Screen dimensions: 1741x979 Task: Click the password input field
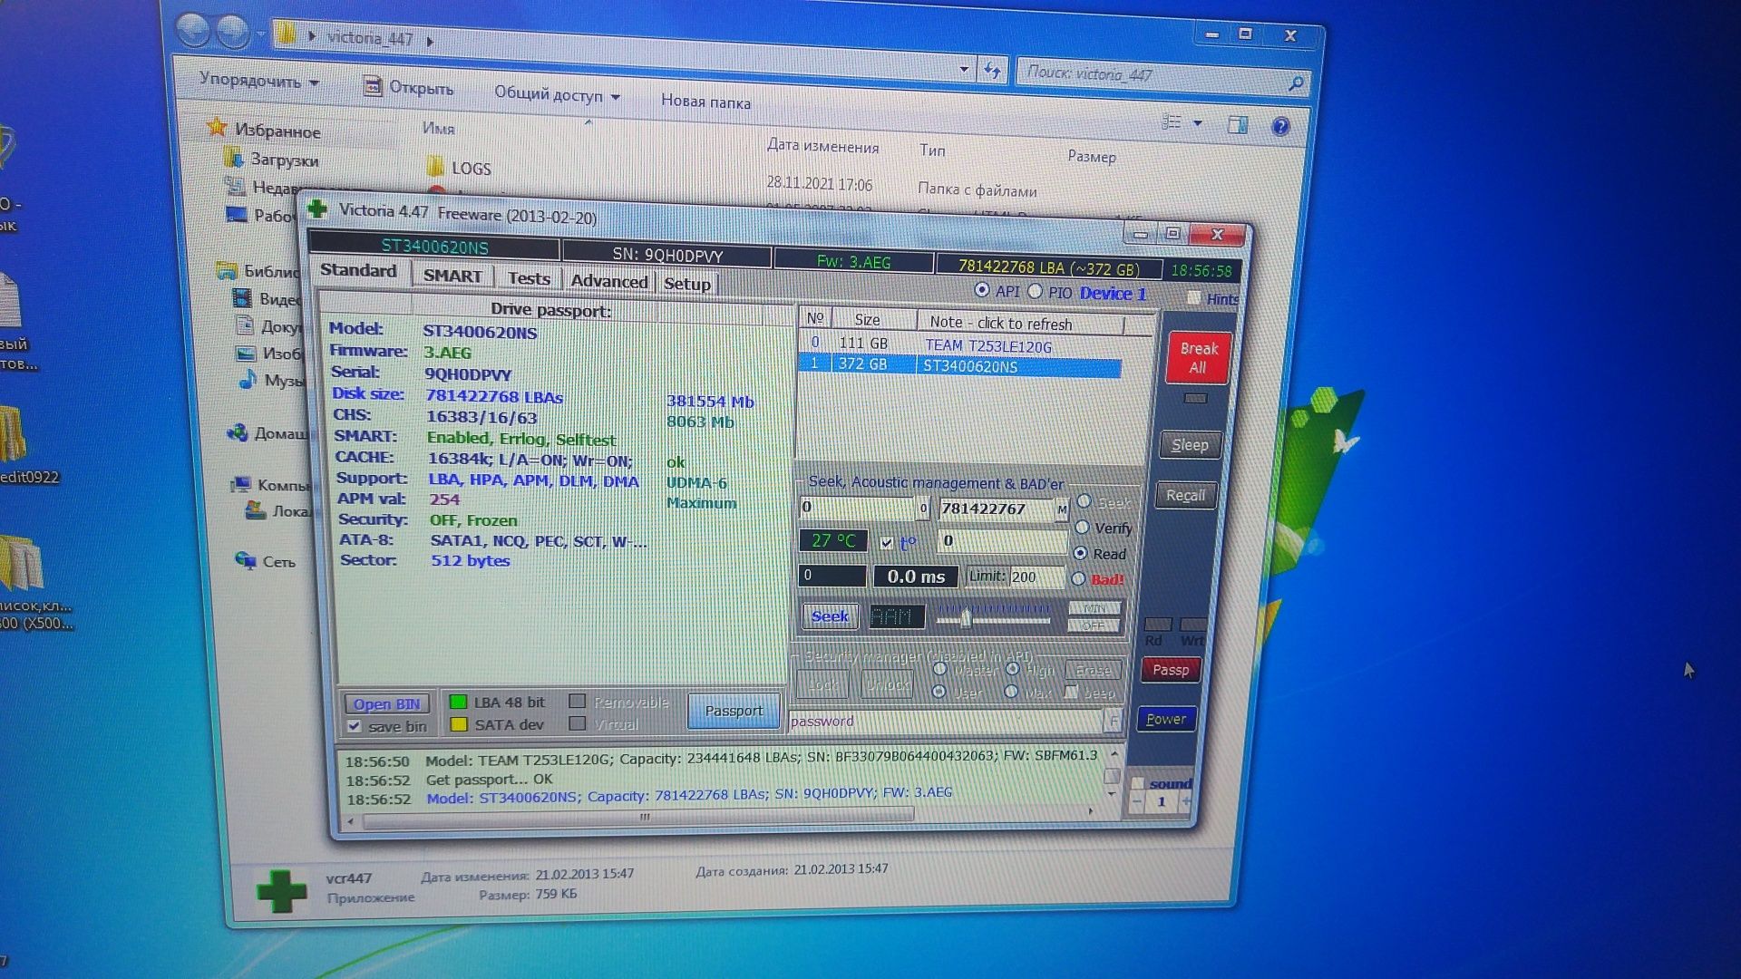click(945, 722)
